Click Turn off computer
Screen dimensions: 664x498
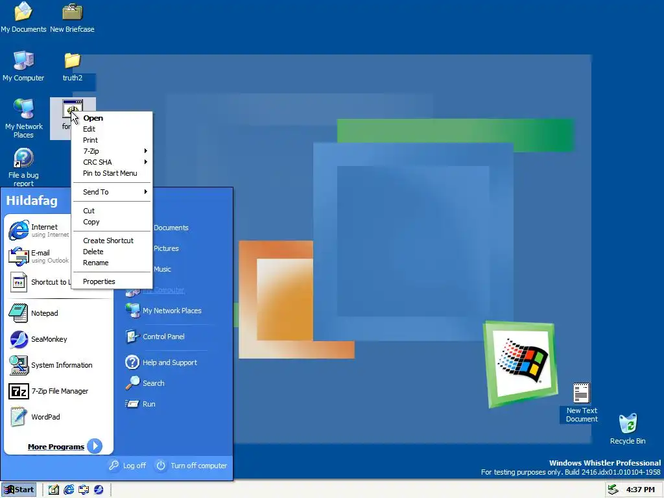click(191, 466)
